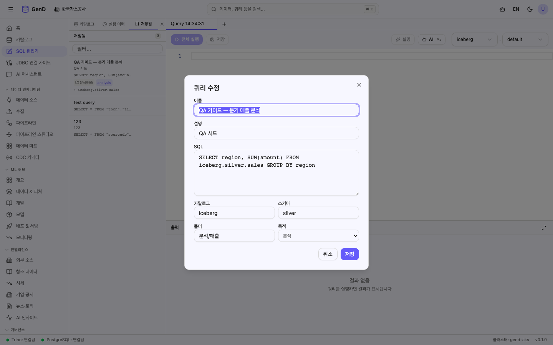This screenshot has width=553, height=345.
Task: Close the side panel with X
Action: pos(162,24)
